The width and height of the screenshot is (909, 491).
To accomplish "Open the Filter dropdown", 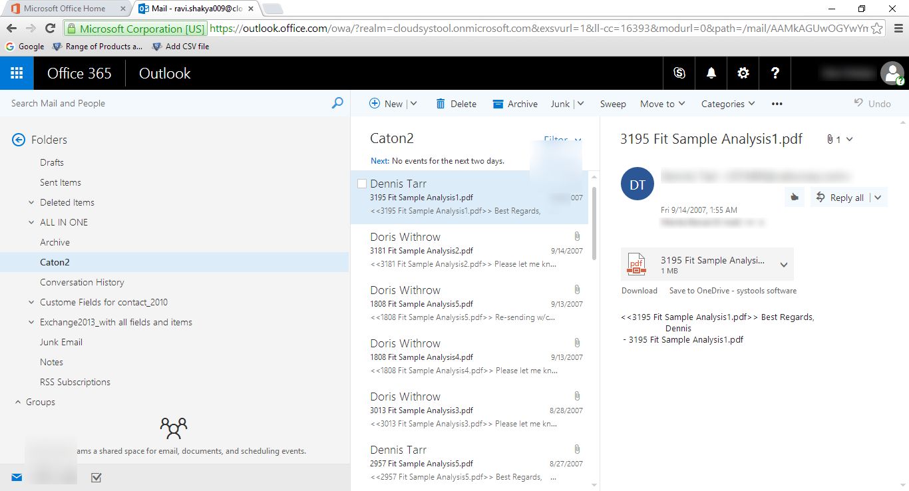I will [x=563, y=140].
